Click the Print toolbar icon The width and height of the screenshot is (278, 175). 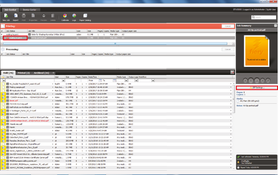tap(24, 17)
